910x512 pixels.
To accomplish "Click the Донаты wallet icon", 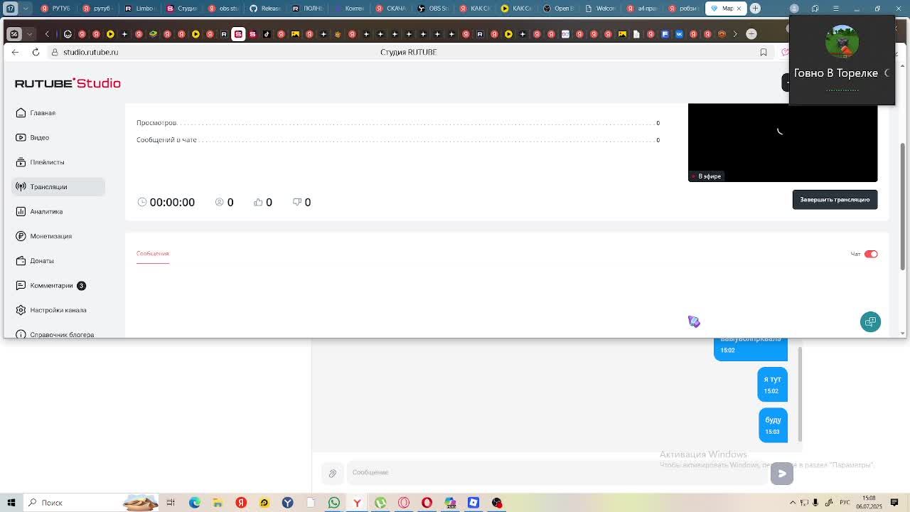I will coord(21,261).
